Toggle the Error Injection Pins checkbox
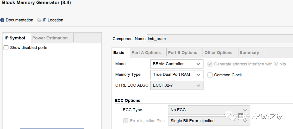The width and height of the screenshot is (293, 129). coord(126,121)
